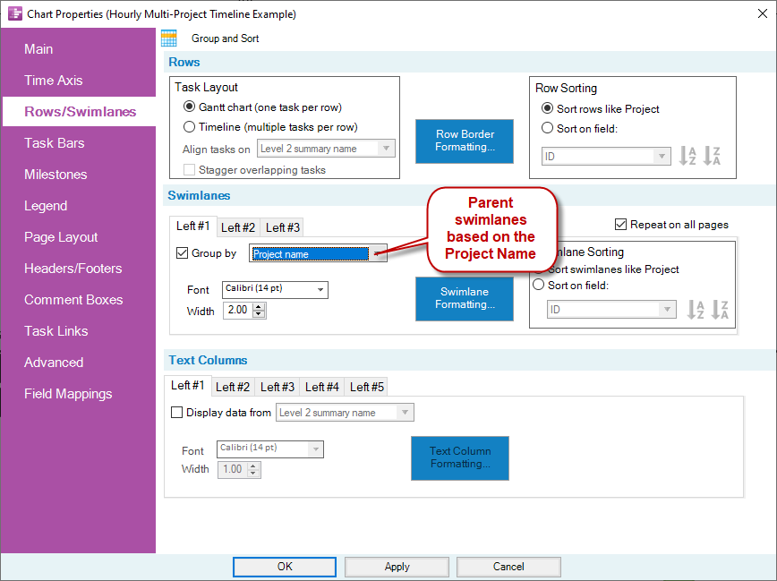
Task: Select Gantt chart one task per row
Action: point(189,107)
